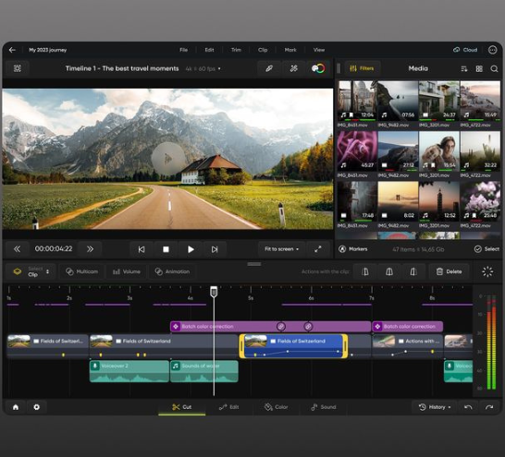The width and height of the screenshot is (505, 457).
Task: Skip to previous clip
Action: [x=142, y=249]
